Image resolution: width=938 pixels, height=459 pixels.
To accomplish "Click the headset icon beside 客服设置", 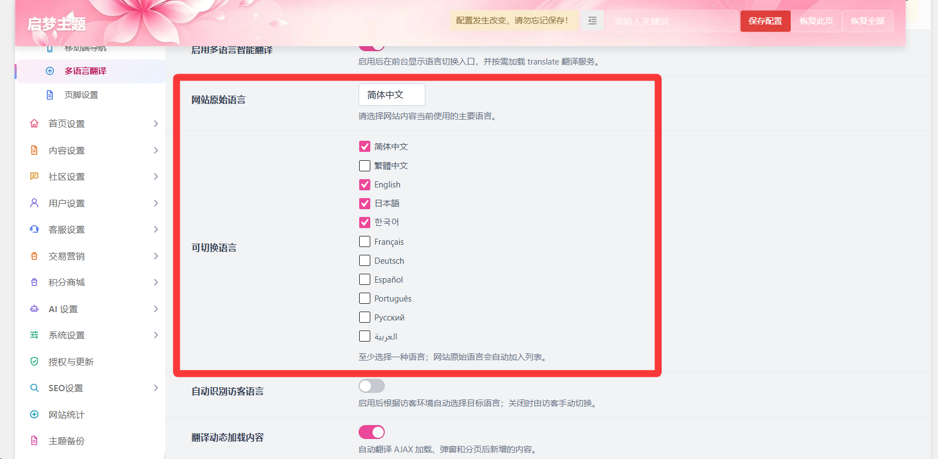I will click(x=34, y=229).
